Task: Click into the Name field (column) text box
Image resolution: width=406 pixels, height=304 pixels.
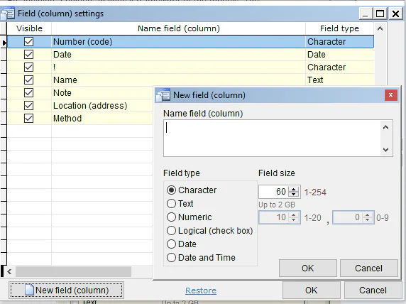Action: [272, 138]
